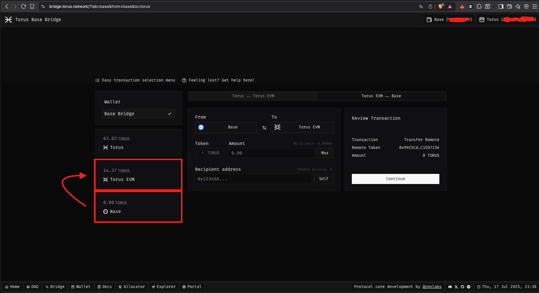
Task: Click the X (Twitter) footer icon
Action: coord(456,287)
